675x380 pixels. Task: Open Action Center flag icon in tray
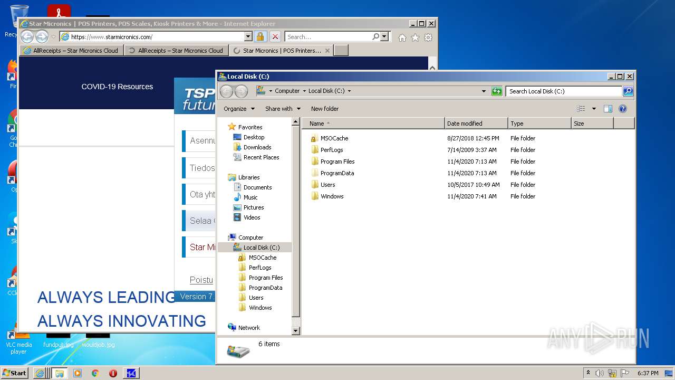pos(625,373)
